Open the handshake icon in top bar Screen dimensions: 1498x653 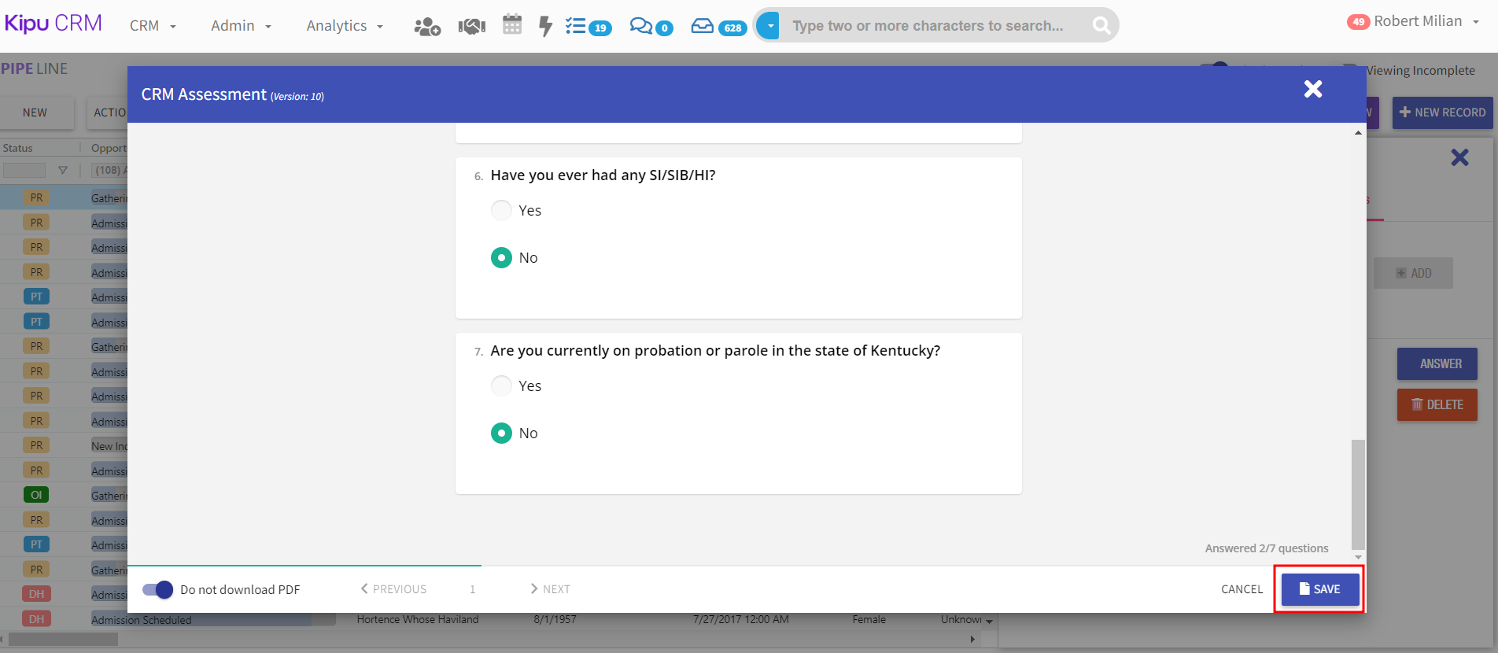pos(471,27)
